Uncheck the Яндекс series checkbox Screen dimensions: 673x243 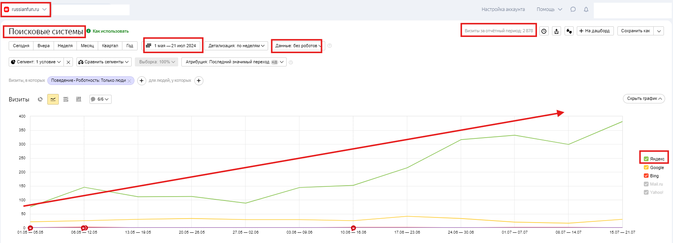coord(646,159)
